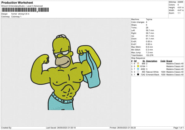The width and height of the screenshot is (185, 130).
Task: Click the 'Down:' label
Action: (x=134, y=39)
